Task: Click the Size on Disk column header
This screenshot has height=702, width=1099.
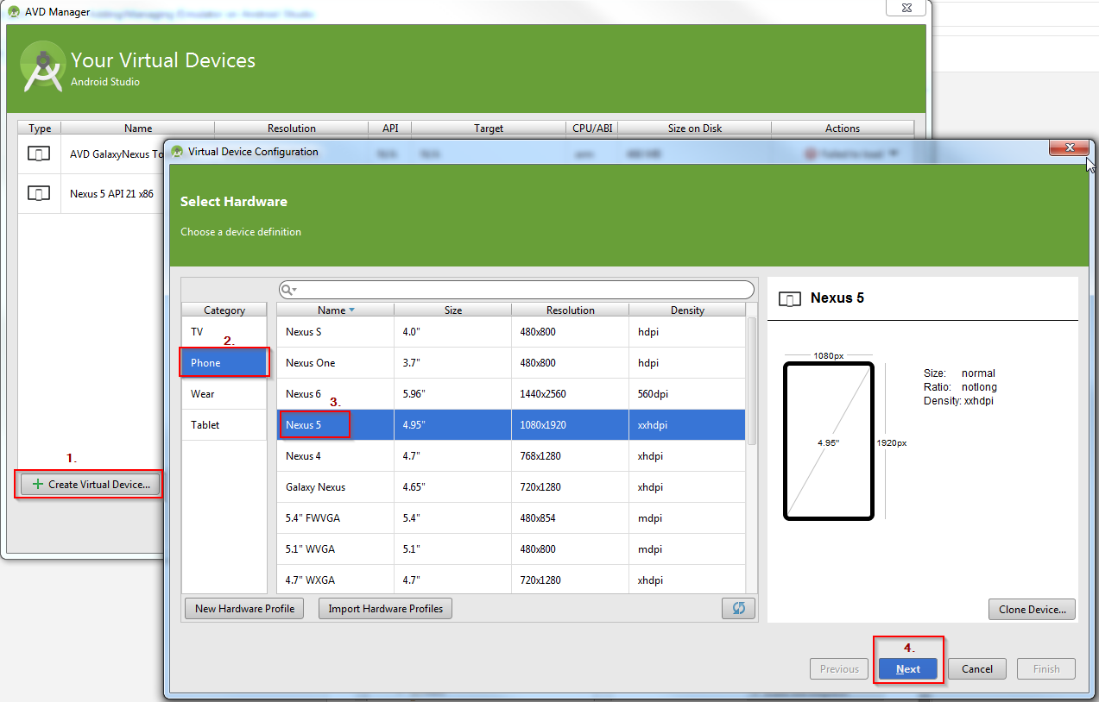Action: [695, 128]
